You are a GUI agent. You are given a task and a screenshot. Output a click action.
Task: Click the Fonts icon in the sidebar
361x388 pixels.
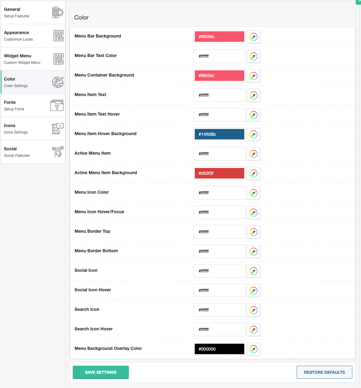pos(57,105)
